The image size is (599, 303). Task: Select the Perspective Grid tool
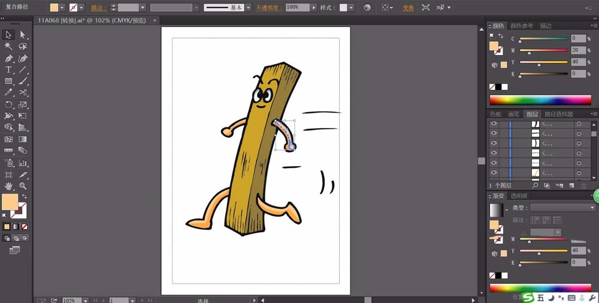[23, 127]
